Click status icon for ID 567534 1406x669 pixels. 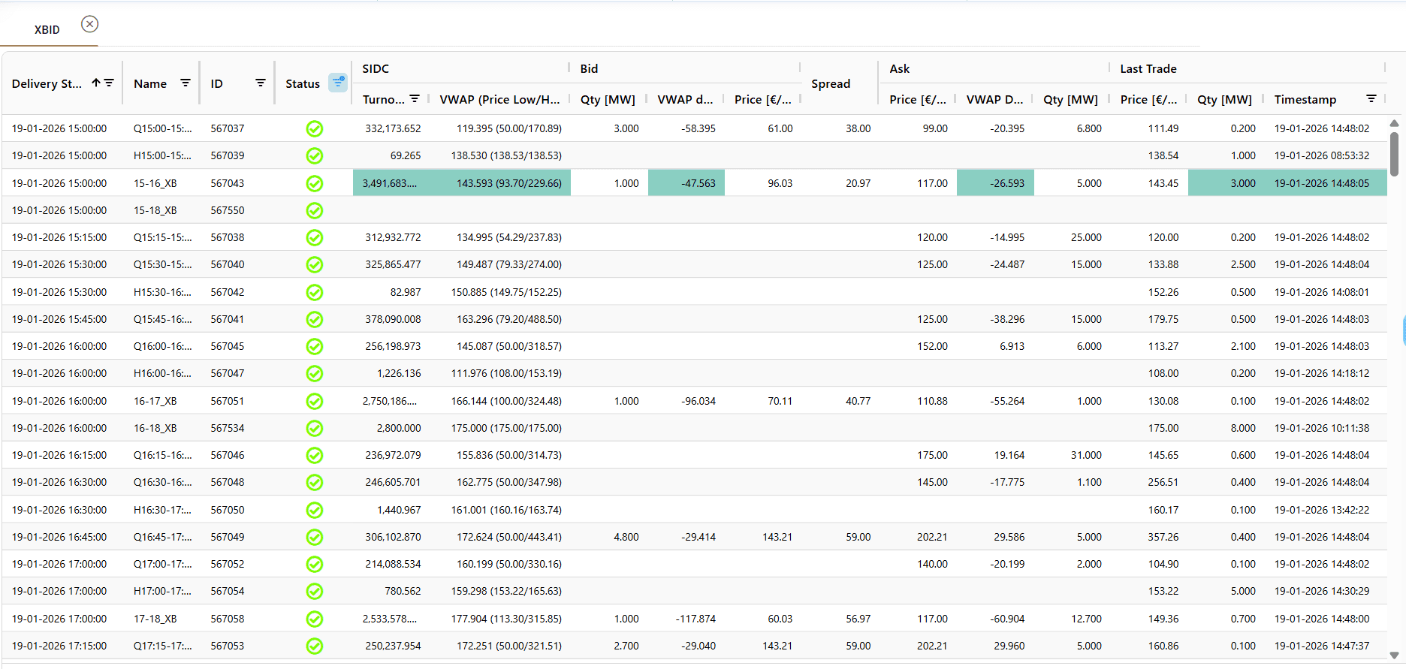(315, 428)
